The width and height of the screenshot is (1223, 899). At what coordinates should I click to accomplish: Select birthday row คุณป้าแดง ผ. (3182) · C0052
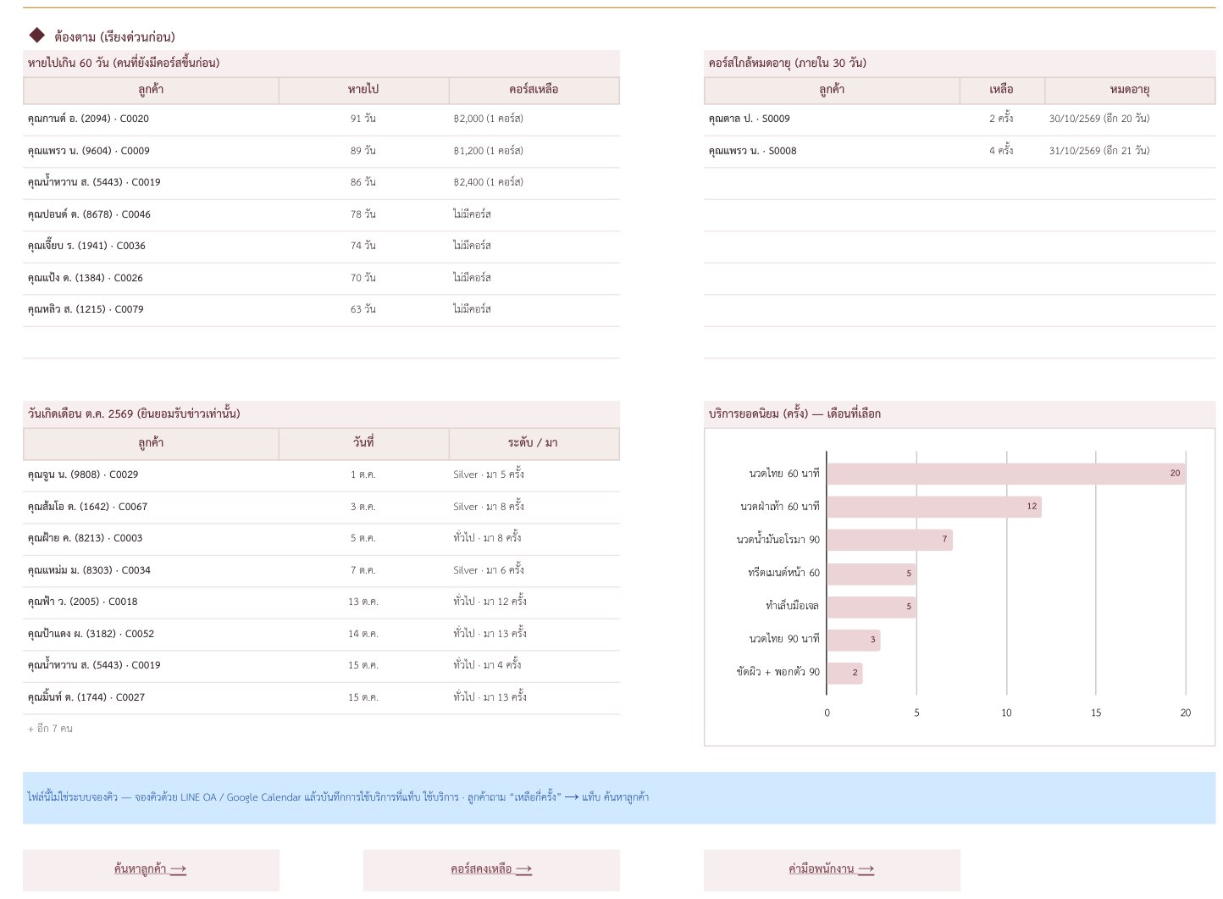(321, 634)
